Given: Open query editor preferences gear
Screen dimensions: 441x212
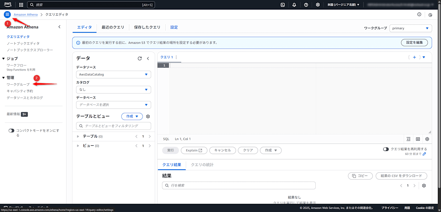Looking at the screenshot, I should coord(427,139).
